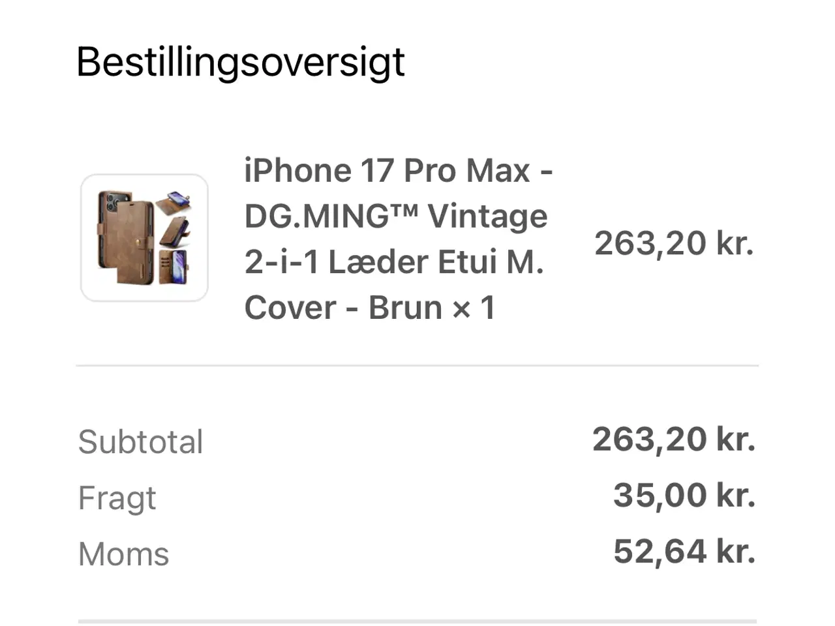The height and width of the screenshot is (626, 835).
Task: Click the word Cover in product name
Action: [x=290, y=308]
